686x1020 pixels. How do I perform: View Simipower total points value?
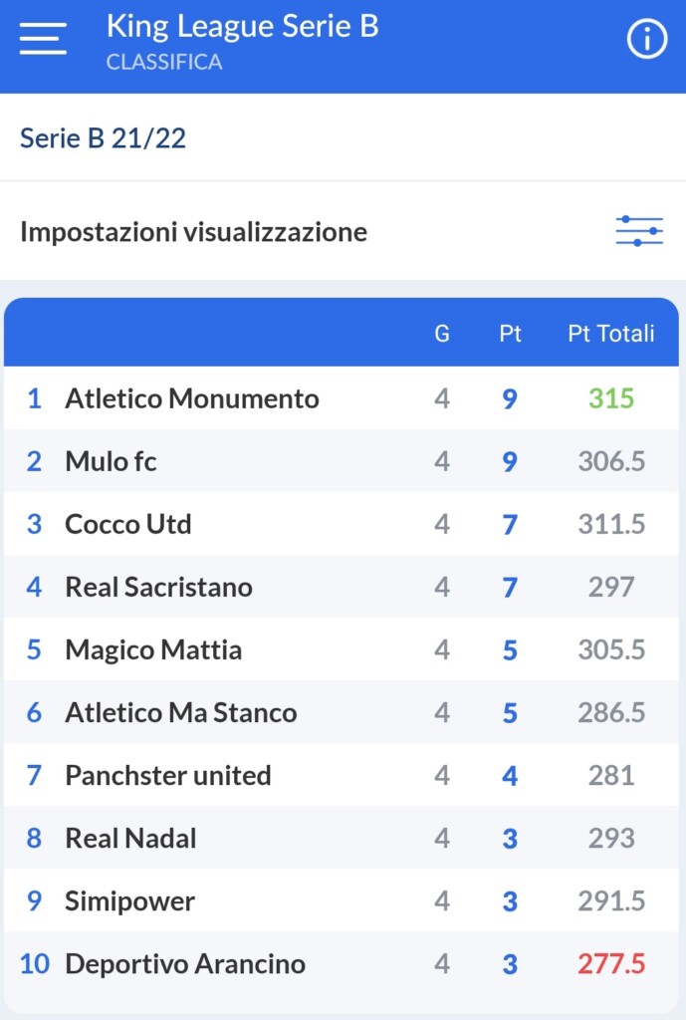(610, 900)
